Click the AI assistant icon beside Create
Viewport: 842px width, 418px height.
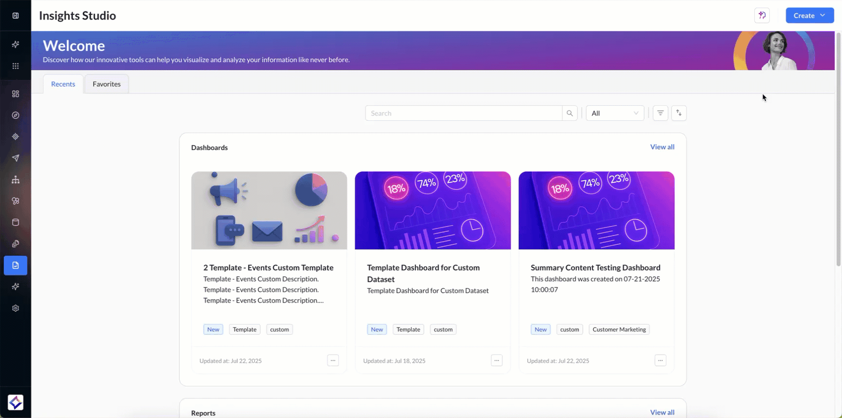762,16
